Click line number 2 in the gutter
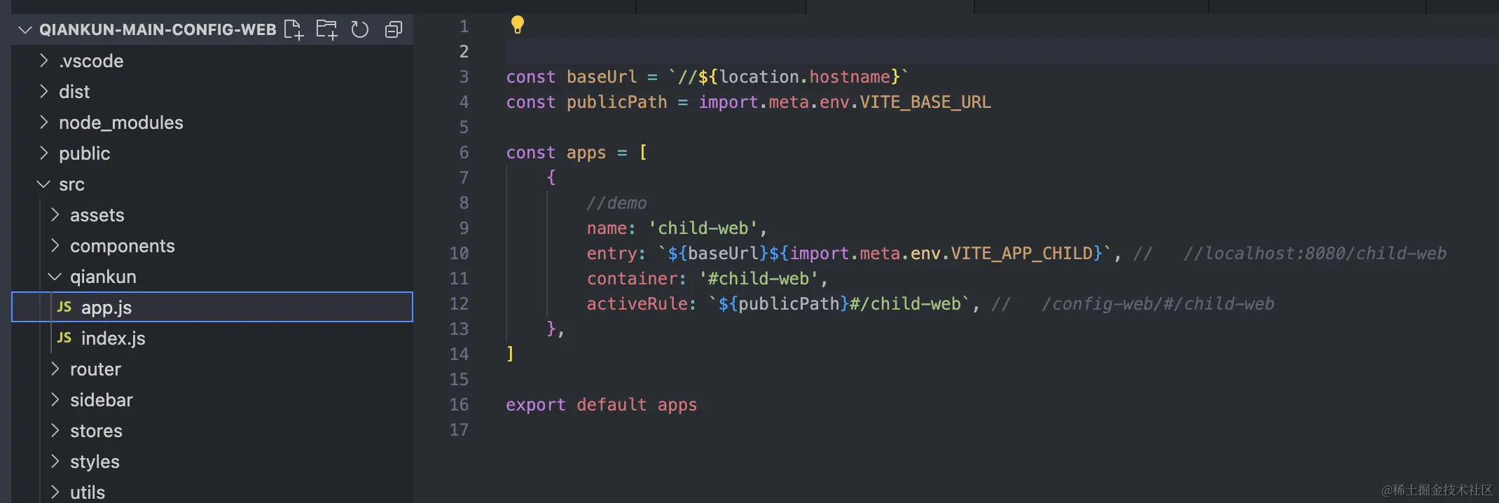 click(x=464, y=51)
